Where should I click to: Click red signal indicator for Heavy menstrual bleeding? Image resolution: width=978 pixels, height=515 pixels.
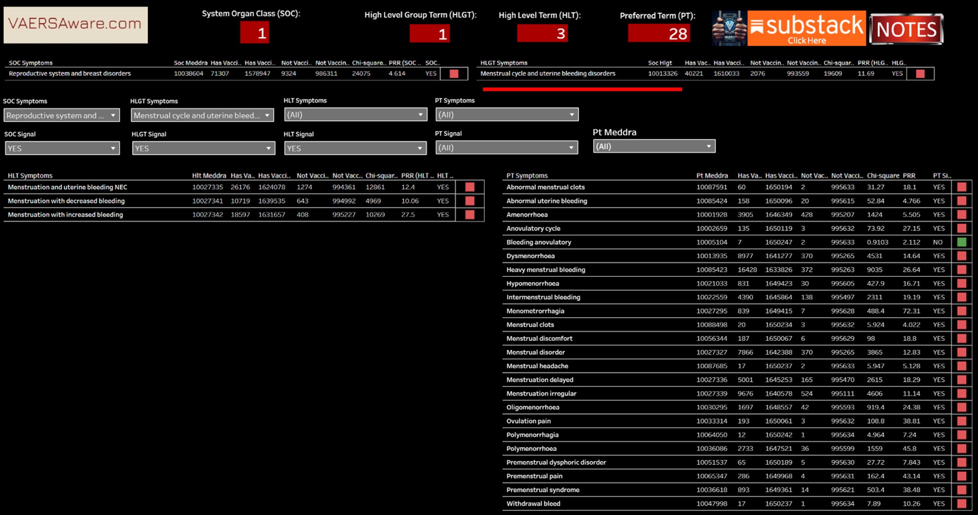click(962, 270)
